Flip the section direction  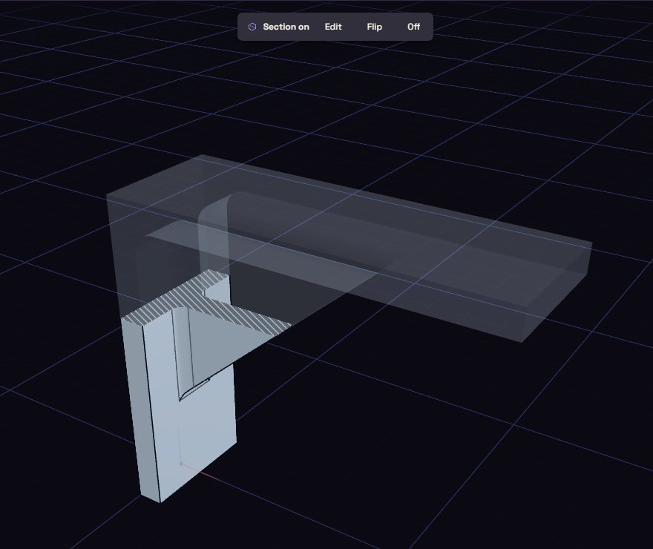375,27
